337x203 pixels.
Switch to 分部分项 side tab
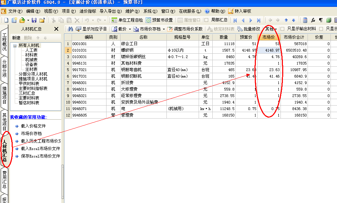click(x=4, y=68)
